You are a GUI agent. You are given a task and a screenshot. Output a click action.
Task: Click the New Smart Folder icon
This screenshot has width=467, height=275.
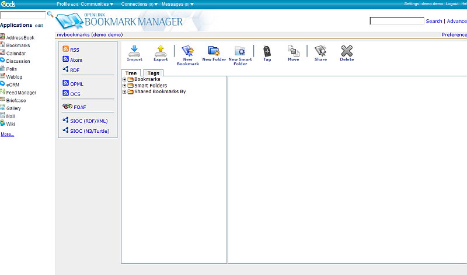[x=240, y=51]
